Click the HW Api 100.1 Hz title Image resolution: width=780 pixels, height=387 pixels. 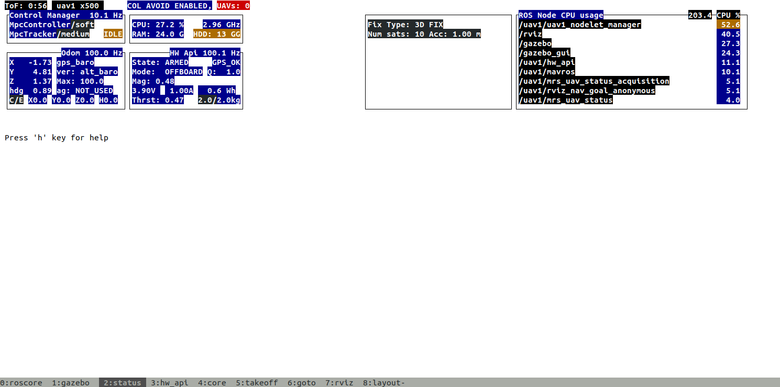click(x=205, y=53)
